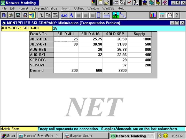Apply right alignment icon
Image resolution: width=186 pixels, height=139 pixels.
(92, 15)
